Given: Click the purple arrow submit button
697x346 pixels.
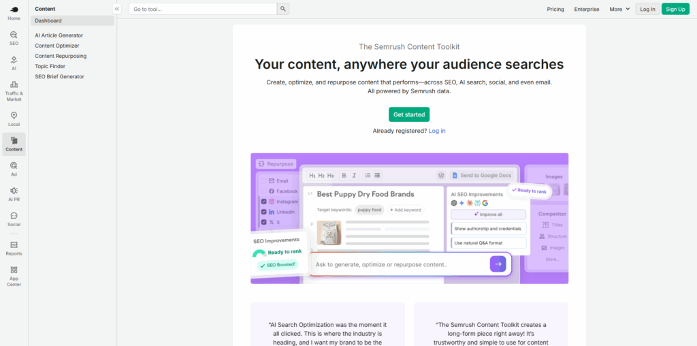Looking at the screenshot, I should pyautogui.click(x=498, y=264).
